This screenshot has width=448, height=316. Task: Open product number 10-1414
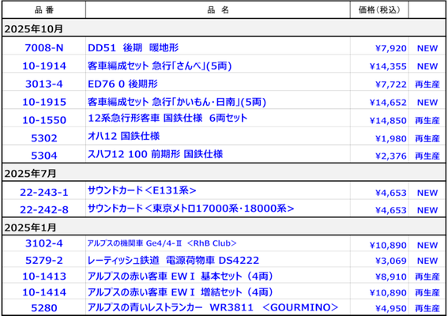click(44, 292)
